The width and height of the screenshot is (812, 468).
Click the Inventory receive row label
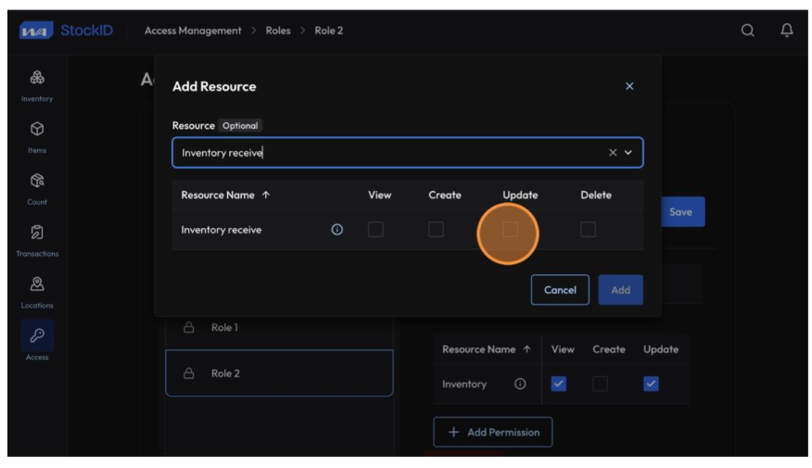coord(222,230)
